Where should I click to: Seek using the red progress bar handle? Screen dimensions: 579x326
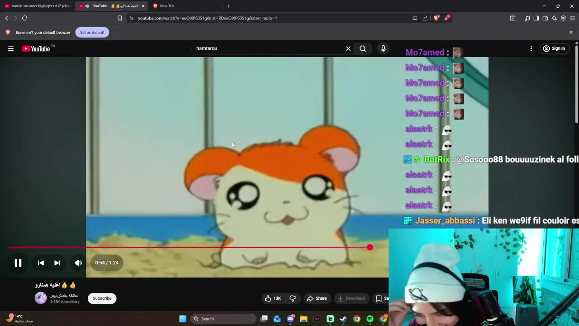click(370, 247)
